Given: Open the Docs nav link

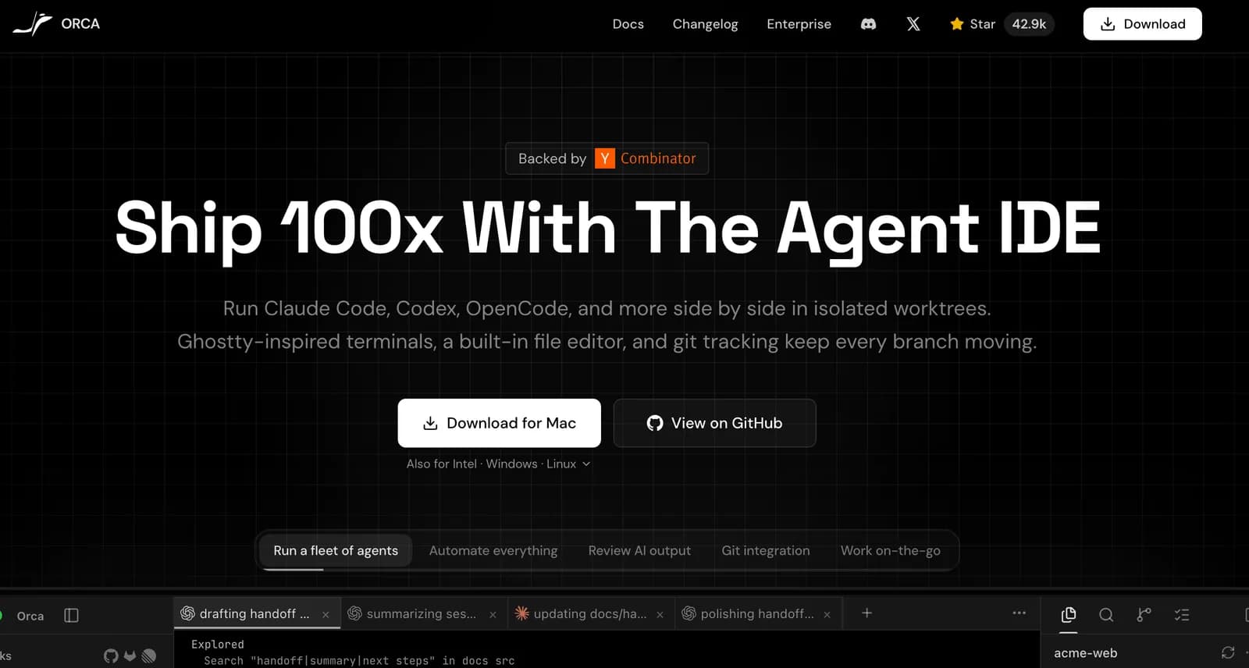Looking at the screenshot, I should [628, 24].
